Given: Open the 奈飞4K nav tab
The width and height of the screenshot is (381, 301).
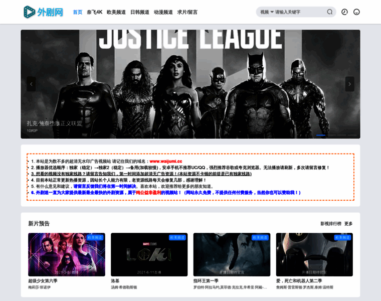Looking at the screenshot, I should 95,12.
